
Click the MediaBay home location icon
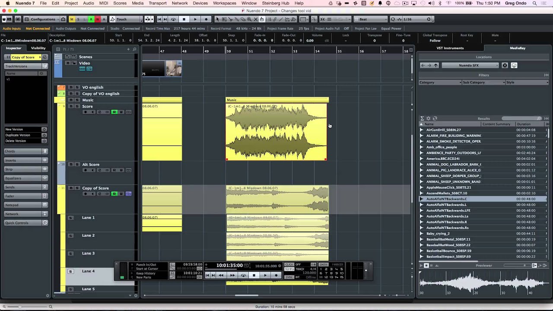click(x=514, y=66)
